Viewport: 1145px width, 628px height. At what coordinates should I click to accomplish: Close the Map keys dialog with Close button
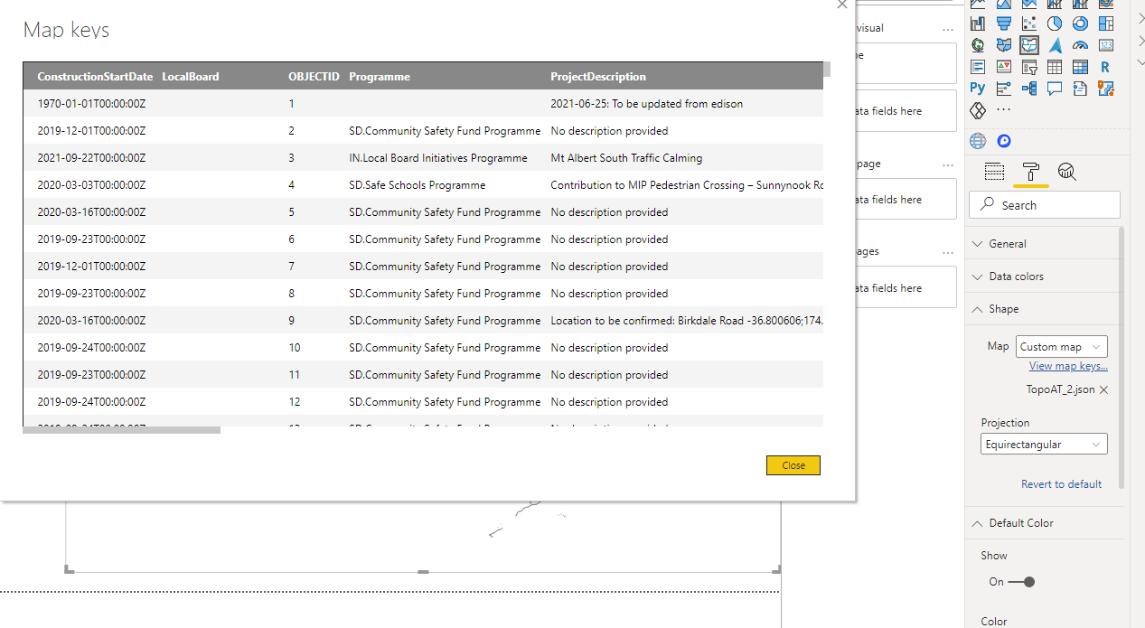(793, 465)
